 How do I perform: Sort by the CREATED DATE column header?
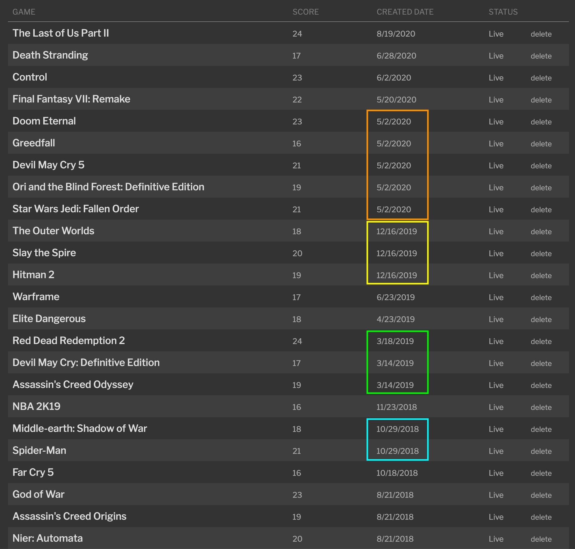[405, 12]
